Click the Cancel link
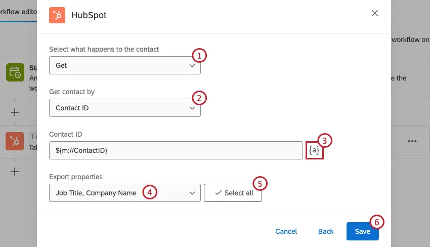 pyautogui.click(x=286, y=231)
